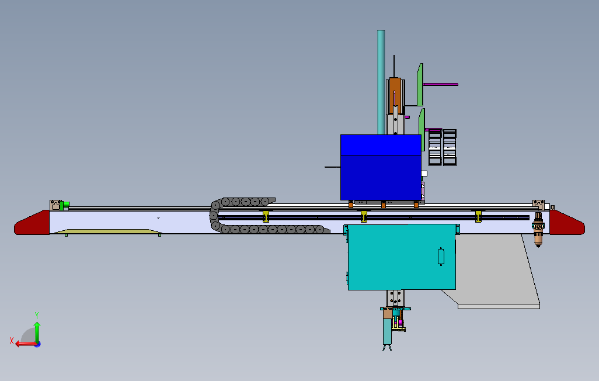This screenshot has height=381, width=599.
Task: Select the tall teal vertical column
Action: pyautogui.click(x=381, y=82)
